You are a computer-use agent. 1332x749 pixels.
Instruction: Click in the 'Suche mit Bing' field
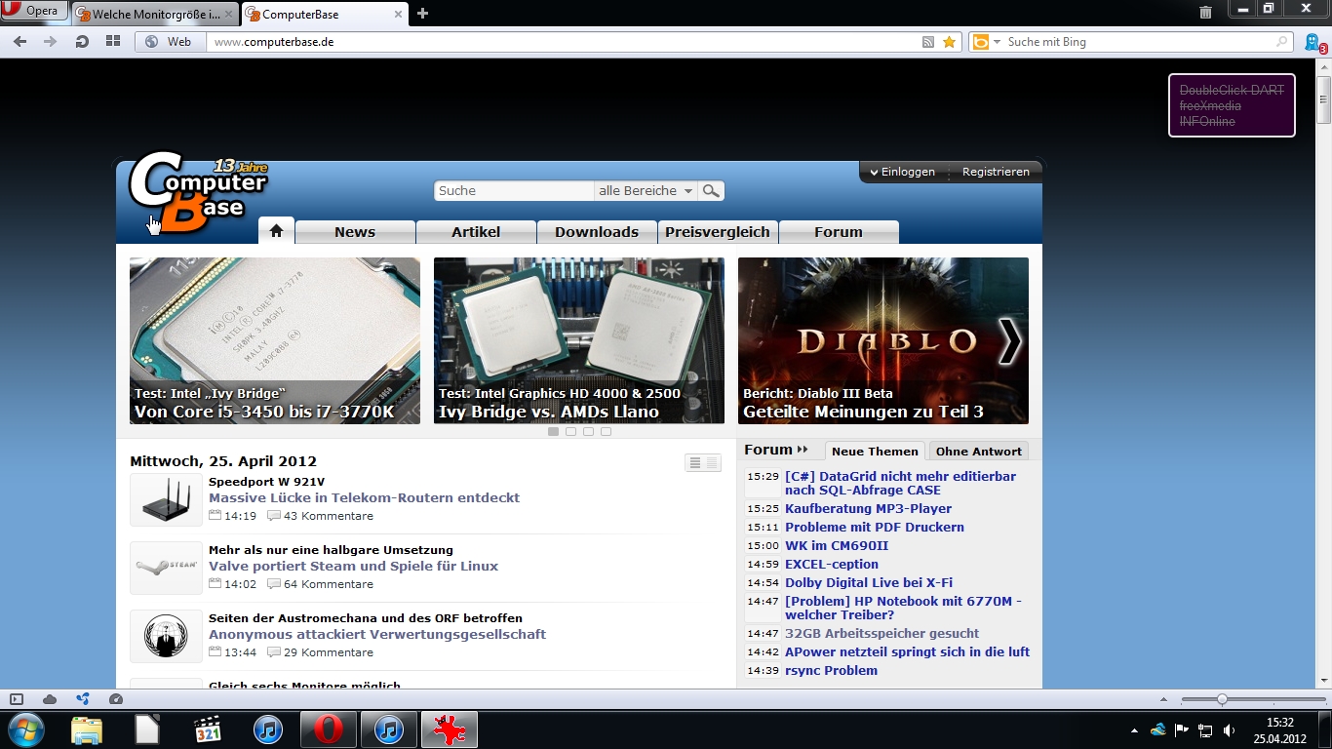pyautogui.click(x=1139, y=42)
